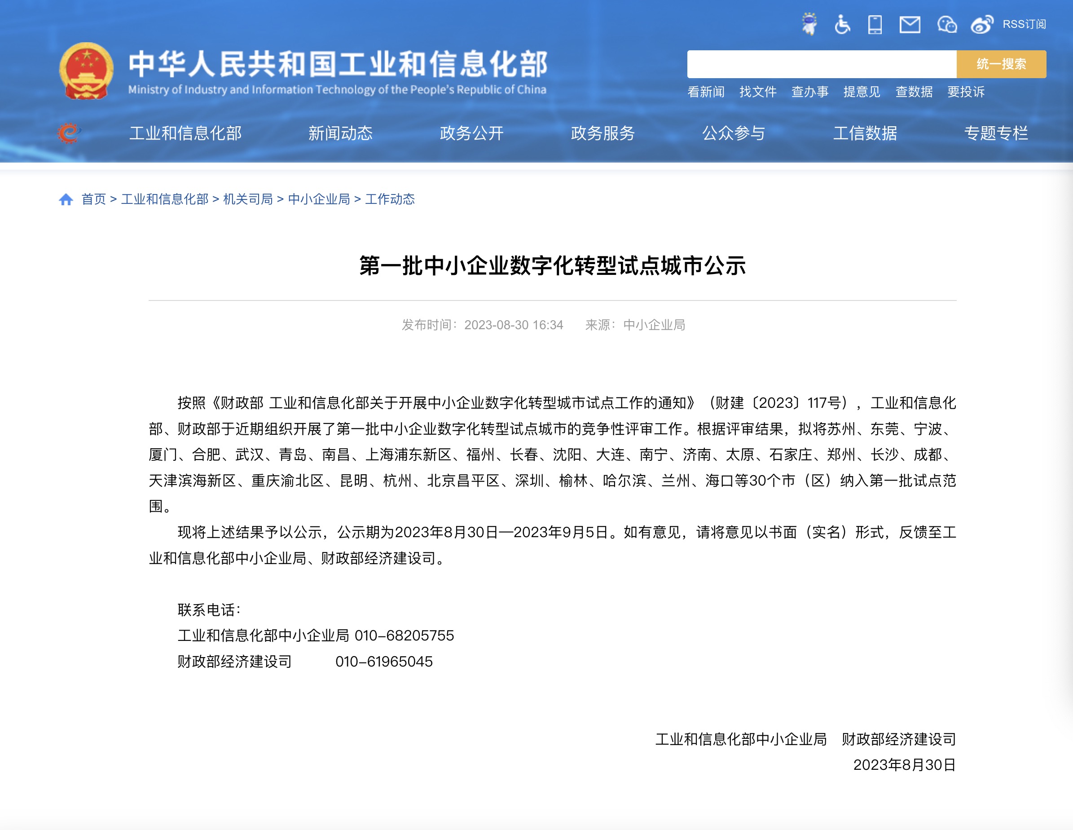This screenshot has width=1073, height=830.
Task: Click the closing date 2023年8月30日
Action: pyautogui.click(x=905, y=764)
